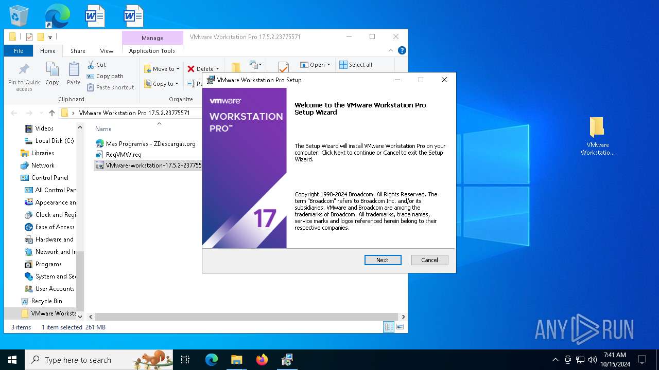Expand the address bar path chevron

(73, 113)
